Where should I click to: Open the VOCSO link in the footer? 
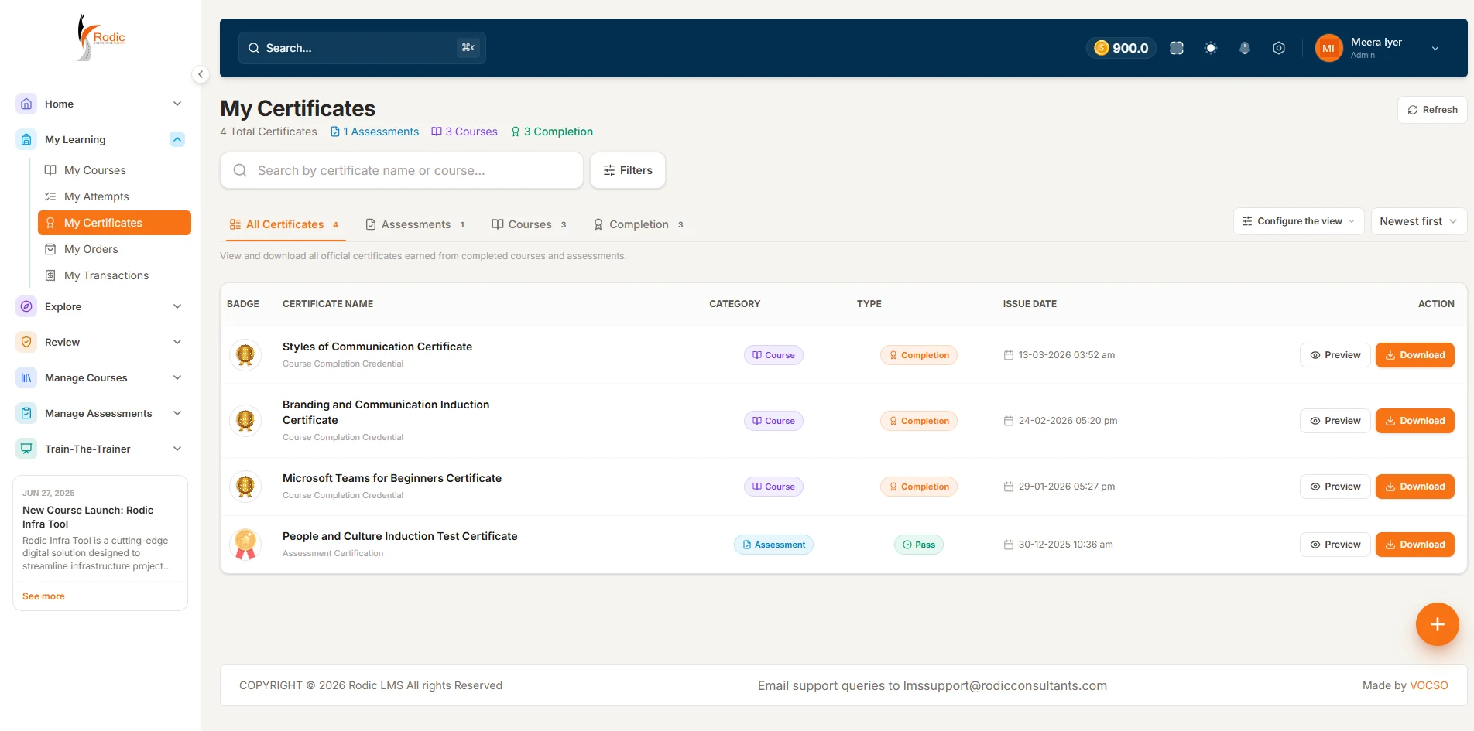pyautogui.click(x=1428, y=685)
